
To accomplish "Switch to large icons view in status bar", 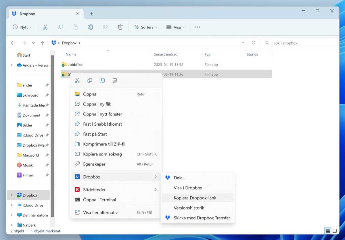I will [x=335, y=231].
